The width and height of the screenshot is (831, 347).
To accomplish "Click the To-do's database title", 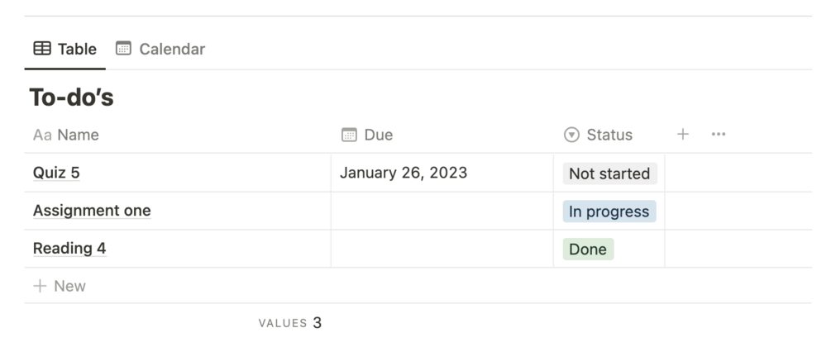I will (72, 97).
